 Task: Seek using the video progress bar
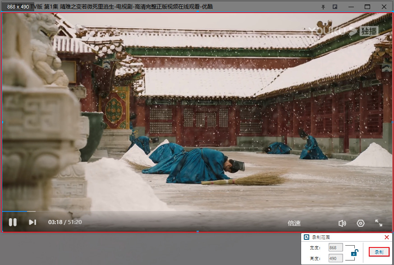(x=197, y=211)
